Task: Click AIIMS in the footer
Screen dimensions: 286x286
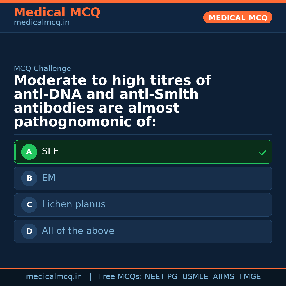Action: [x=224, y=277]
